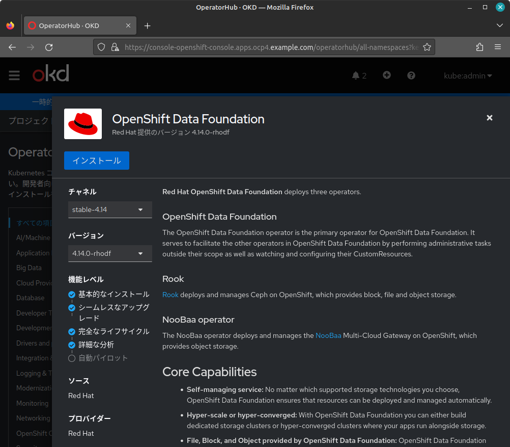Open the console navigation hamburger menu
The height and width of the screenshot is (447, 510).
click(14, 75)
